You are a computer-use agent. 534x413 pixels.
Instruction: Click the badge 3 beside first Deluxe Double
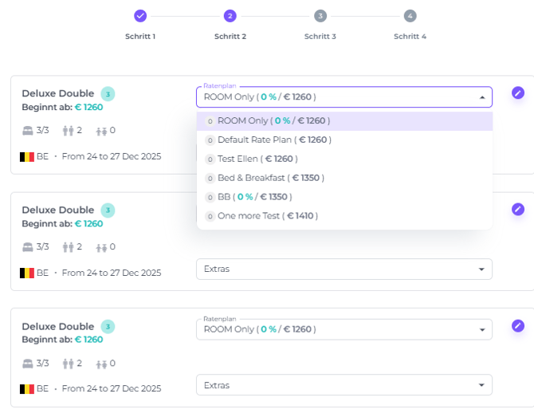coord(108,94)
